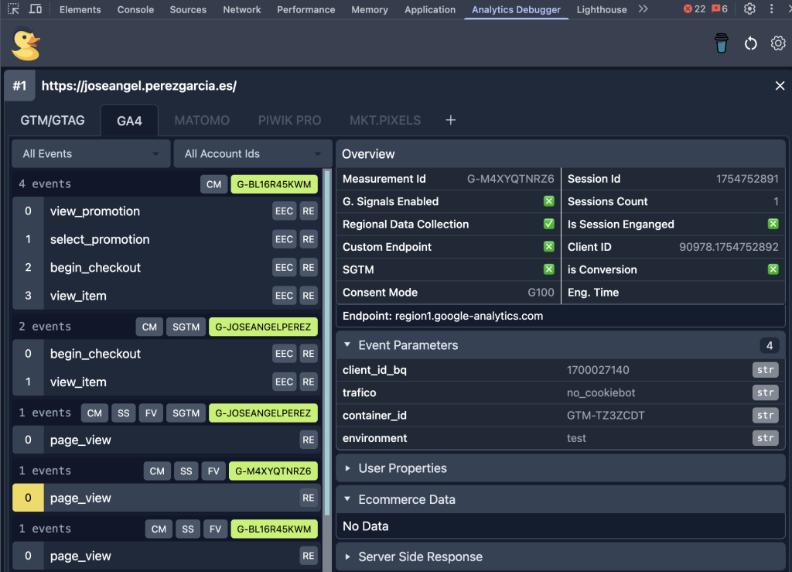
Task: Toggle Is Session Enganged indicator
Action: click(x=773, y=224)
